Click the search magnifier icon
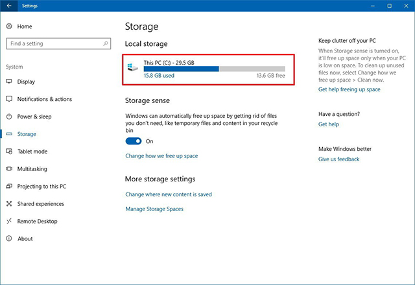 [106, 43]
